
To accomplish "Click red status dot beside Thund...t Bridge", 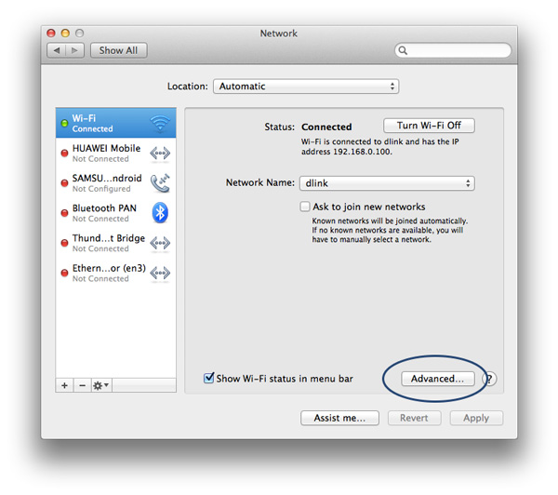I will click(x=64, y=243).
